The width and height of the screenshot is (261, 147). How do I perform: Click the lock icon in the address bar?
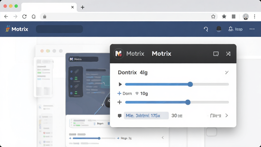click(x=45, y=17)
